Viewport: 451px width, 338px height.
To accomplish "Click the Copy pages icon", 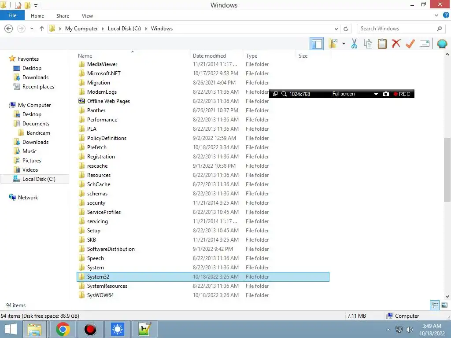I will (x=368, y=44).
